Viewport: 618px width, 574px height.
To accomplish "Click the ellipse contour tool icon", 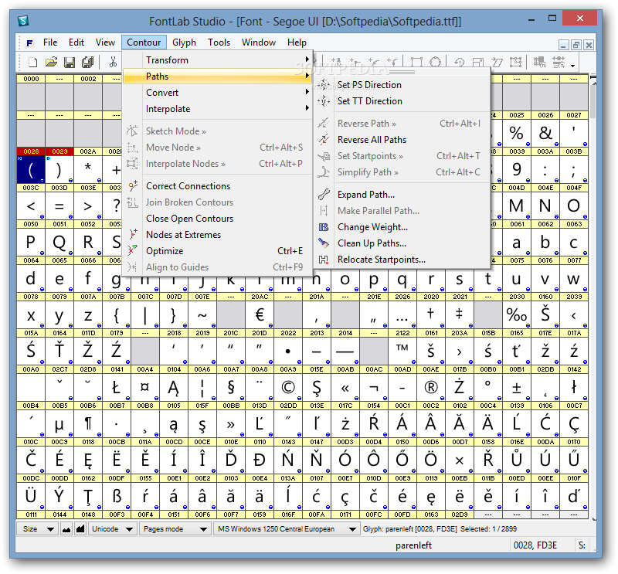I will (x=435, y=62).
